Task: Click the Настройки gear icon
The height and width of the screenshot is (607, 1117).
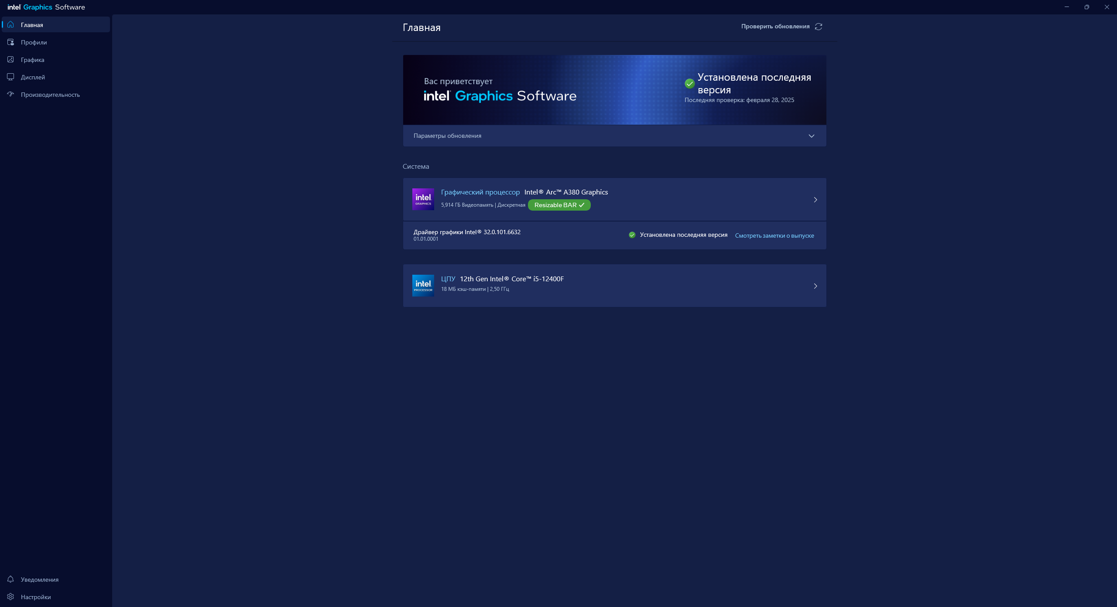Action: [x=10, y=597]
